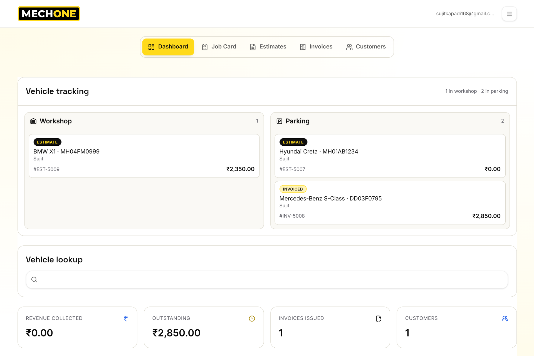The image size is (534, 356).
Task: Click the clock icon on Outstanding card
Action: pos(252,318)
